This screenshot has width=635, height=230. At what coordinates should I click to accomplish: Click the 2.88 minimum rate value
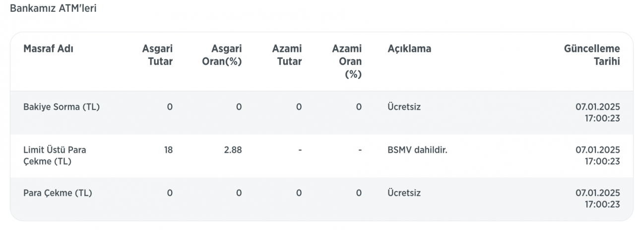[x=233, y=149]
